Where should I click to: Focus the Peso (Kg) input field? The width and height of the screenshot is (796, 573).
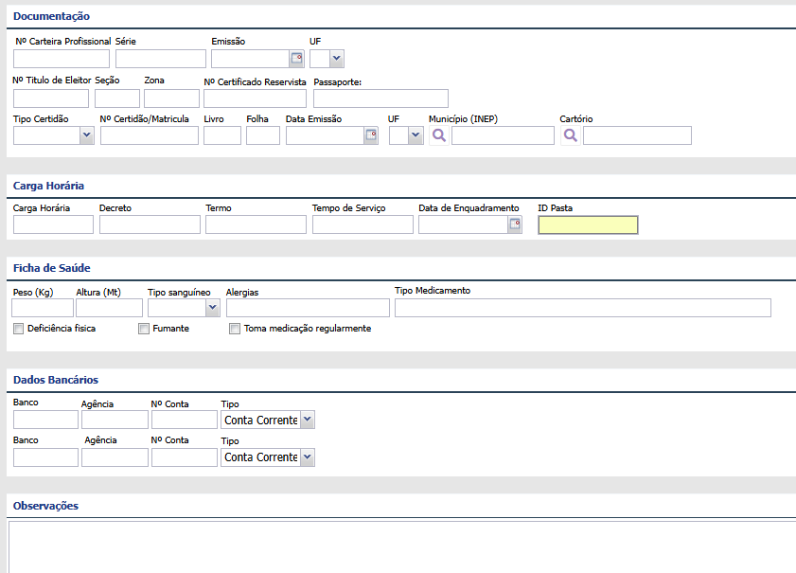click(x=43, y=308)
